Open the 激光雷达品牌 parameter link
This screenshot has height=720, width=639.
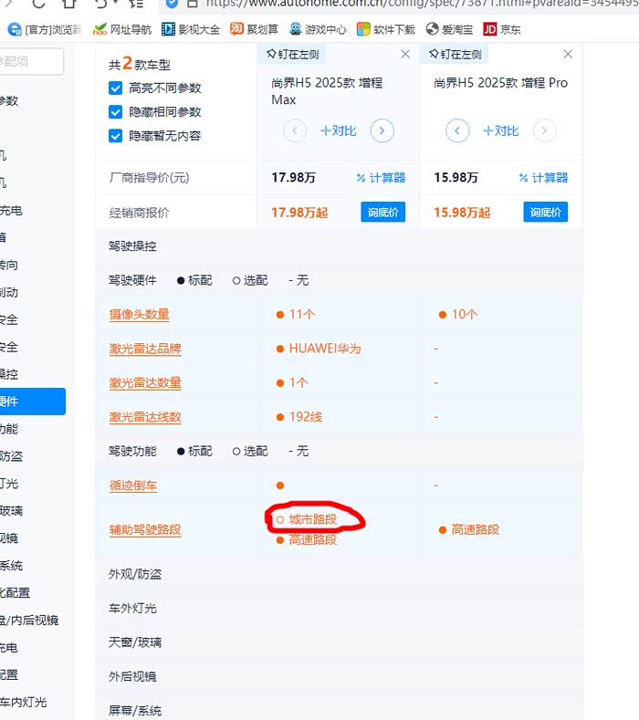click(x=145, y=349)
